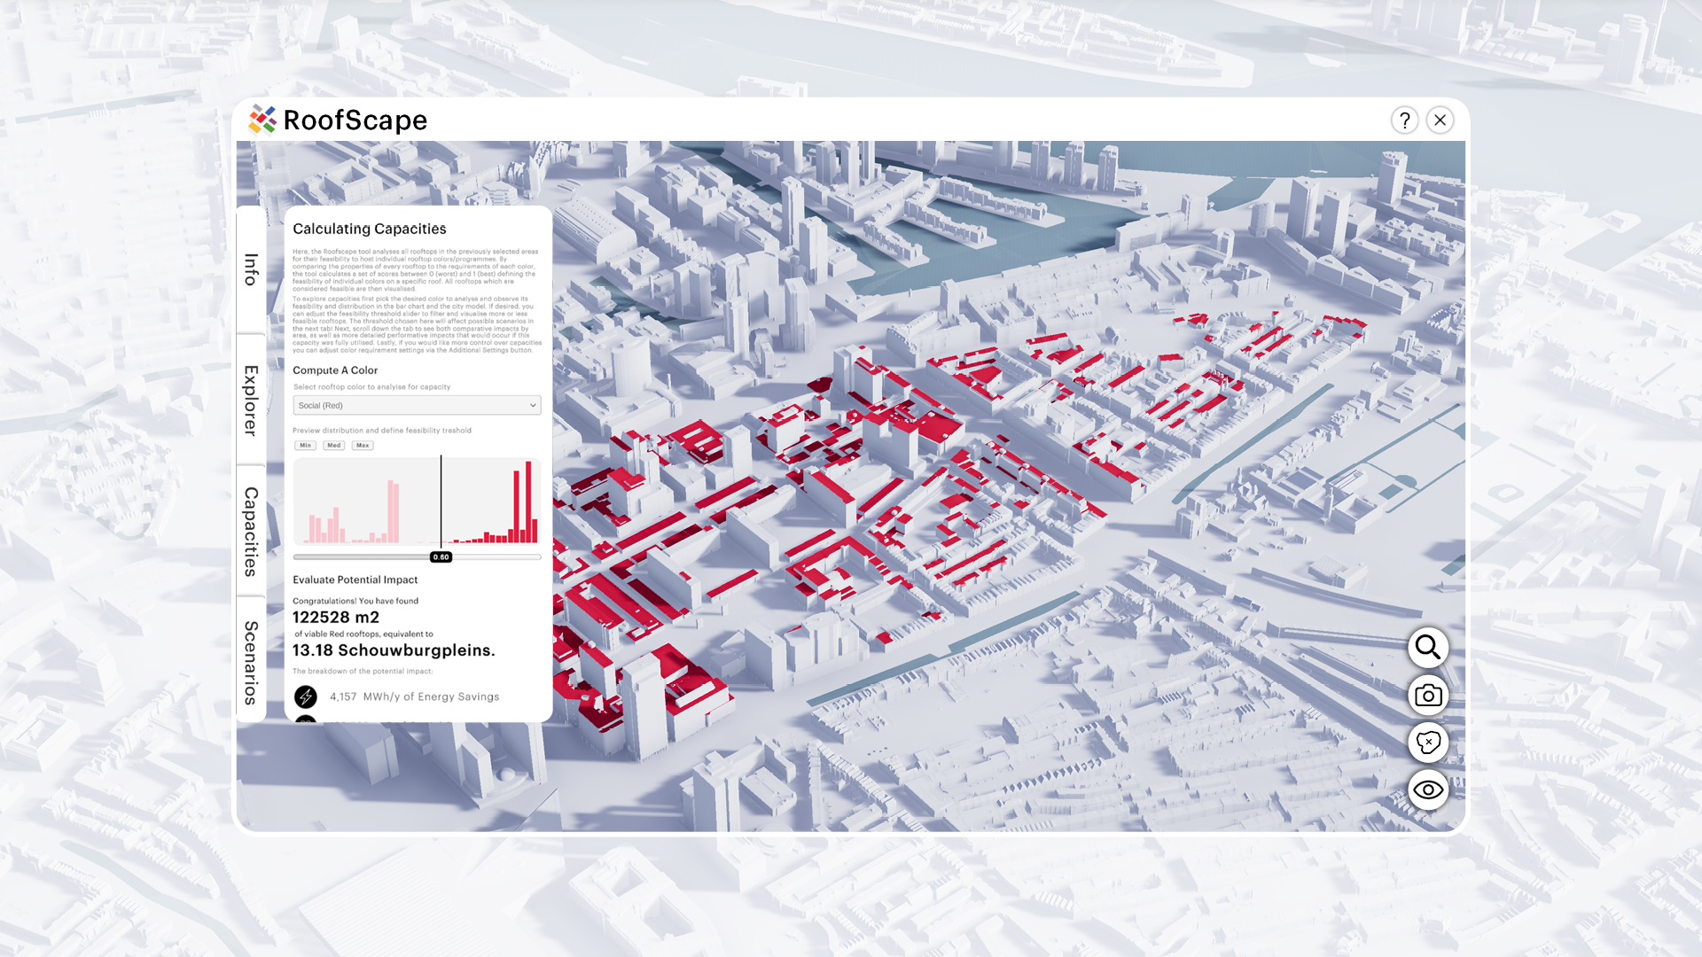This screenshot has height=957, width=1702.
Task: Click the RoofScape title text
Action: point(355,121)
